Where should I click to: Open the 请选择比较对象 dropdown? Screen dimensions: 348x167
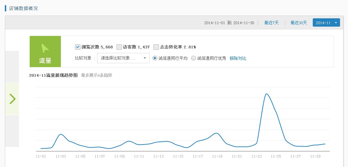(x=123, y=58)
